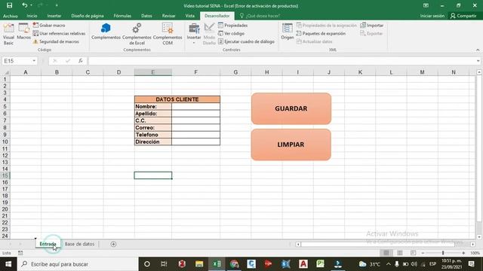Click Importar XML data
The height and width of the screenshot is (271, 483).
[x=372, y=25]
